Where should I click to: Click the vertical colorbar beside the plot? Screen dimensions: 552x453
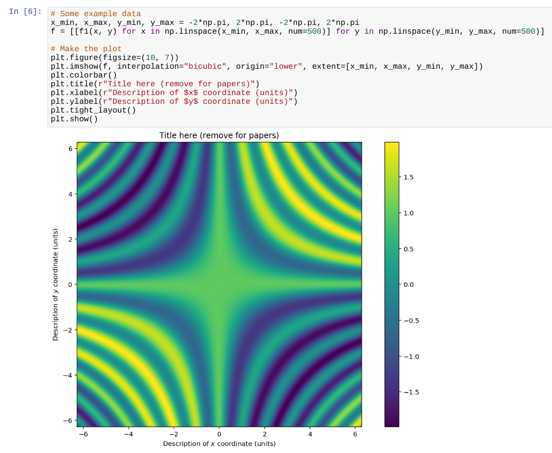[x=391, y=284]
